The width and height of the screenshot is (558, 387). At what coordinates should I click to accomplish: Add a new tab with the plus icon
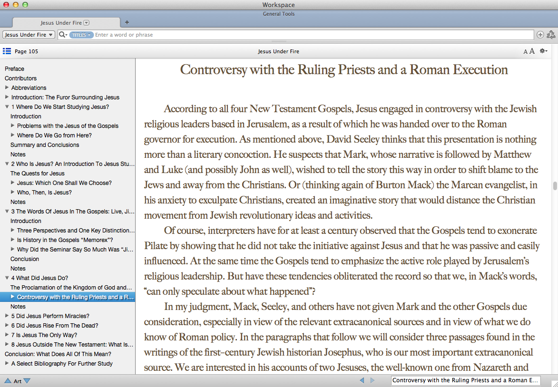[x=127, y=22]
